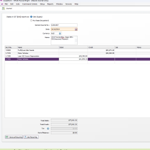Click the Tax amount field
The image size is (150, 150).
click(64, 129)
